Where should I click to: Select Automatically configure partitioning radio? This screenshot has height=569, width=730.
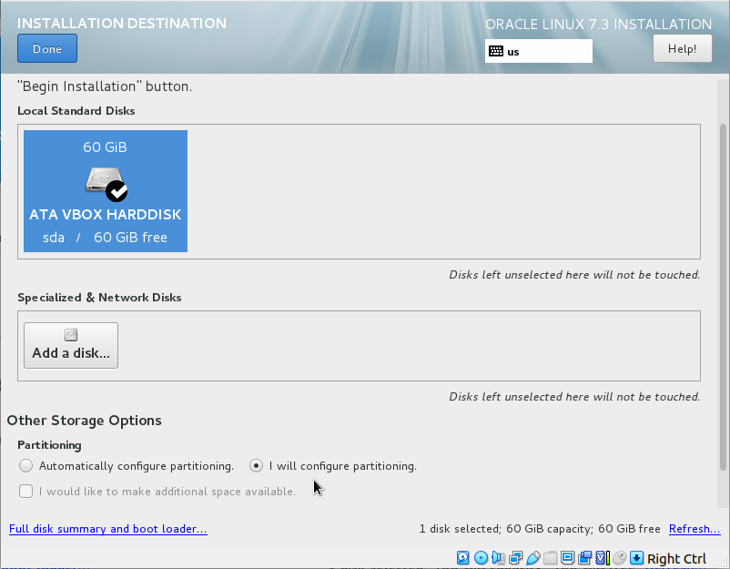[26, 465]
